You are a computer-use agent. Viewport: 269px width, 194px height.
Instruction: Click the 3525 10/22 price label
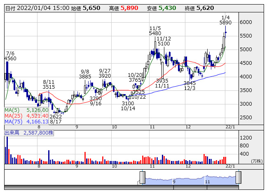[x=139, y=95]
